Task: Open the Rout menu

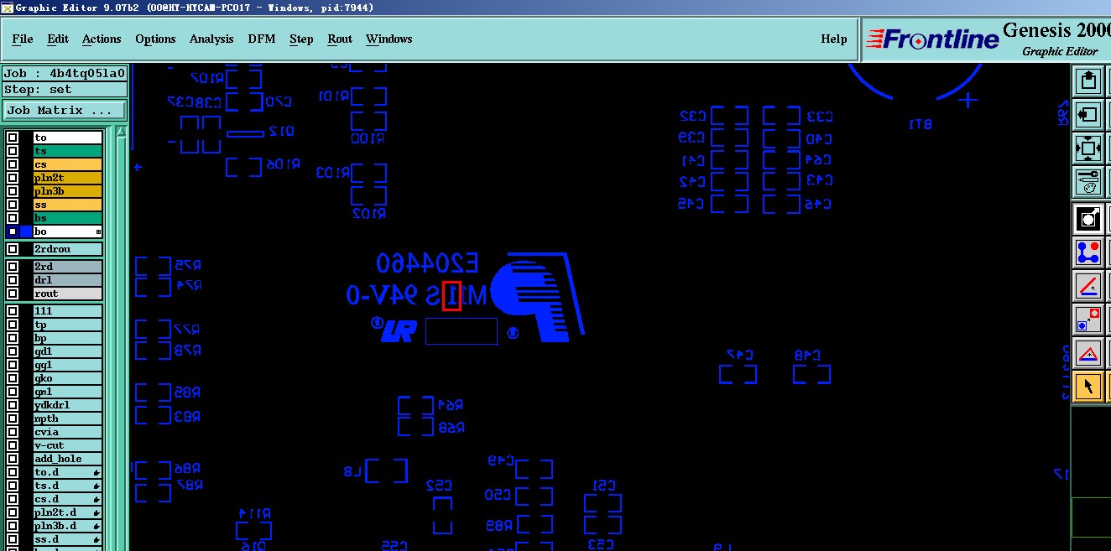Action: pyautogui.click(x=340, y=39)
